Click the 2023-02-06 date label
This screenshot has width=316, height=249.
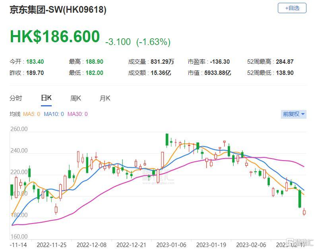pyautogui.click(x=251, y=245)
